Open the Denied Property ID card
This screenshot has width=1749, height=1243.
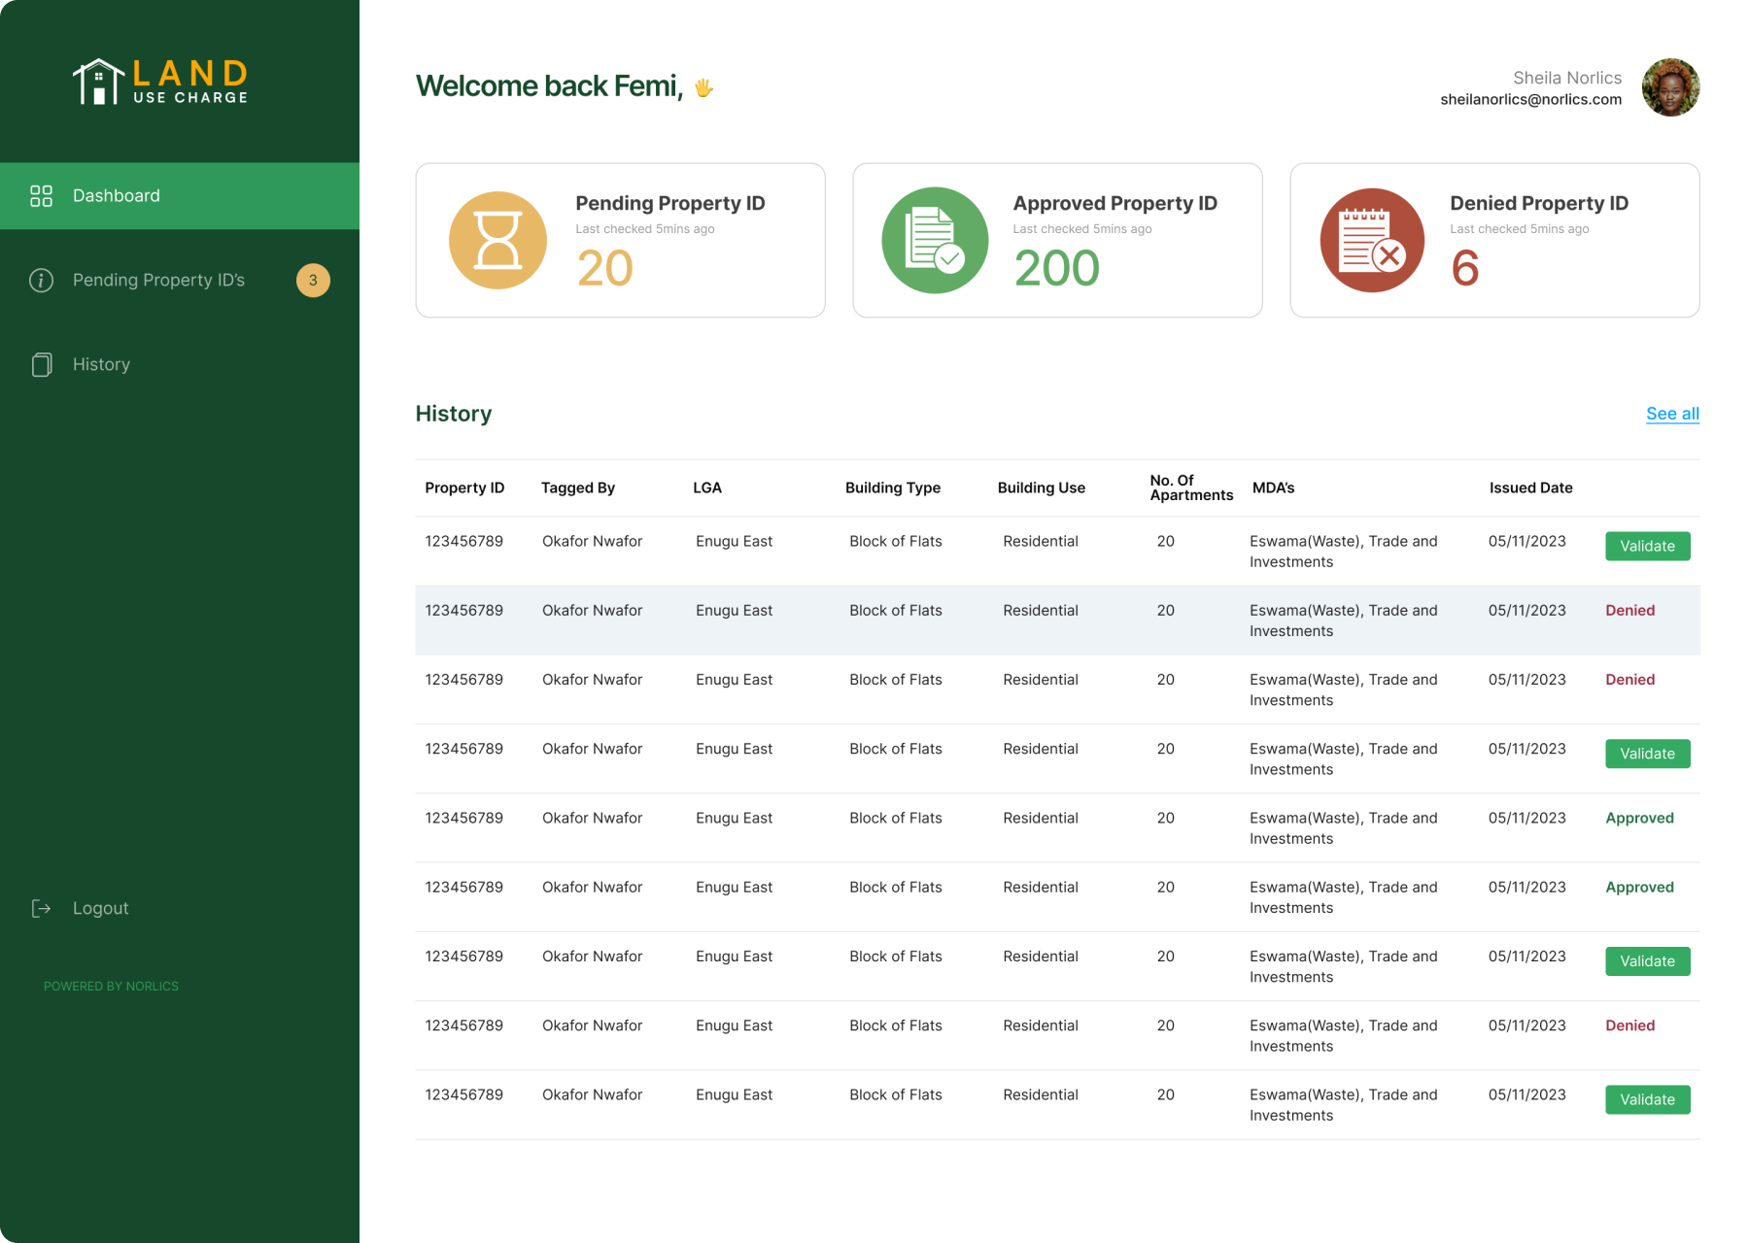pyautogui.click(x=1494, y=240)
